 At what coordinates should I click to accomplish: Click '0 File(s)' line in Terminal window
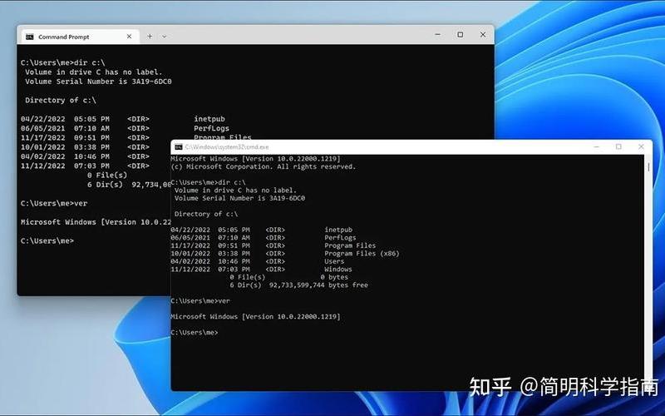pyautogui.click(x=107, y=175)
